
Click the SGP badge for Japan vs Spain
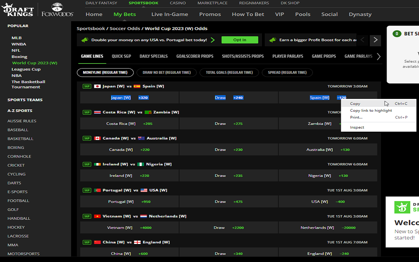point(87,86)
